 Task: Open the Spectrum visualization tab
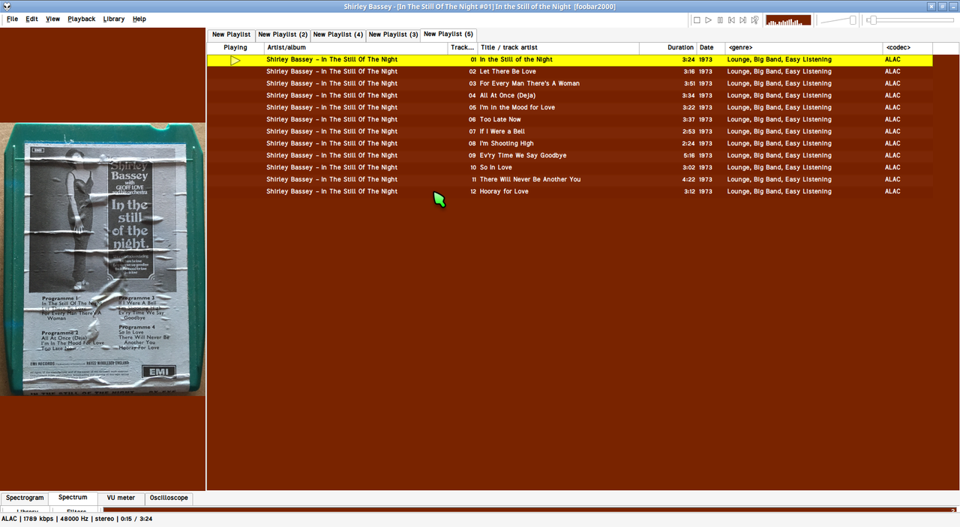73,498
